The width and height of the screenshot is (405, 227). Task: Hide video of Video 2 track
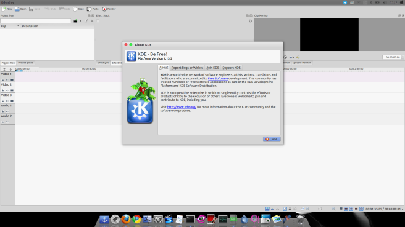(12, 90)
